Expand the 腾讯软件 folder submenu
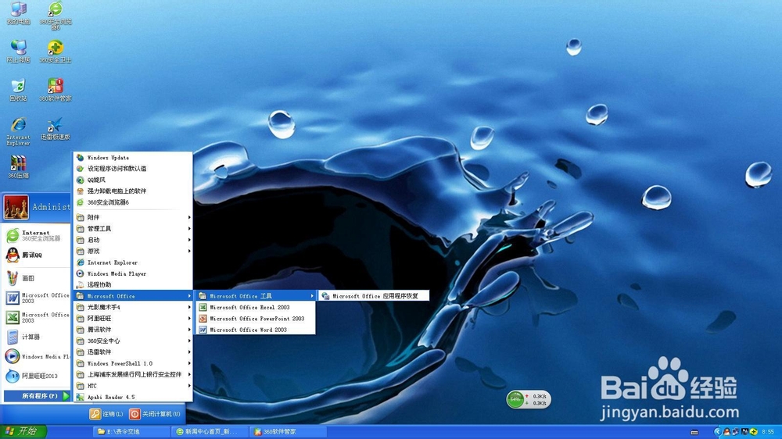Image resolution: width=782 pixels, height=439 pixels. 133,330
